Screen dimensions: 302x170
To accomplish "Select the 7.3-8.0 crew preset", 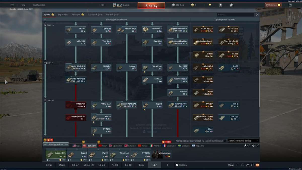I will 115,165.
